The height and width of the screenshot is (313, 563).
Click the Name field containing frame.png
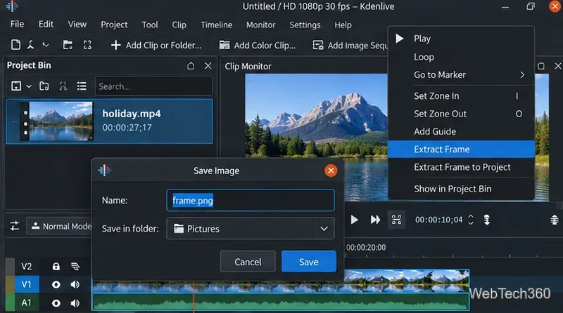click(251, 200)
